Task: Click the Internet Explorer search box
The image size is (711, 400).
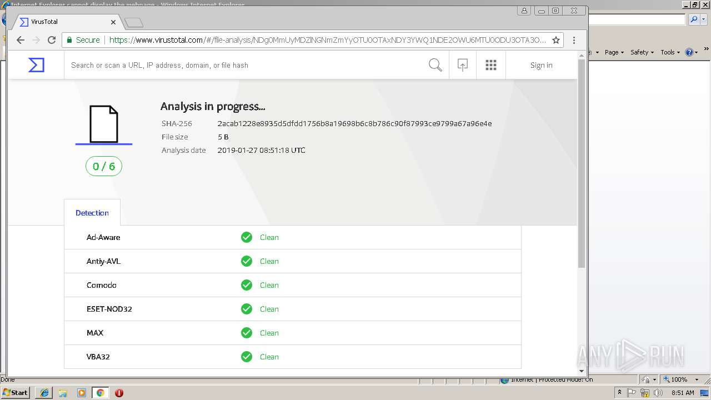Action: pos(637,19)
